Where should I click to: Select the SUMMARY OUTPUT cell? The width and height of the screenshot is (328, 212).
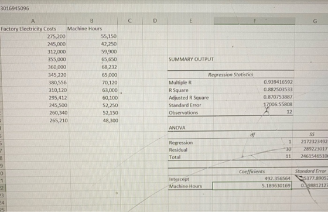click(191, 59)
